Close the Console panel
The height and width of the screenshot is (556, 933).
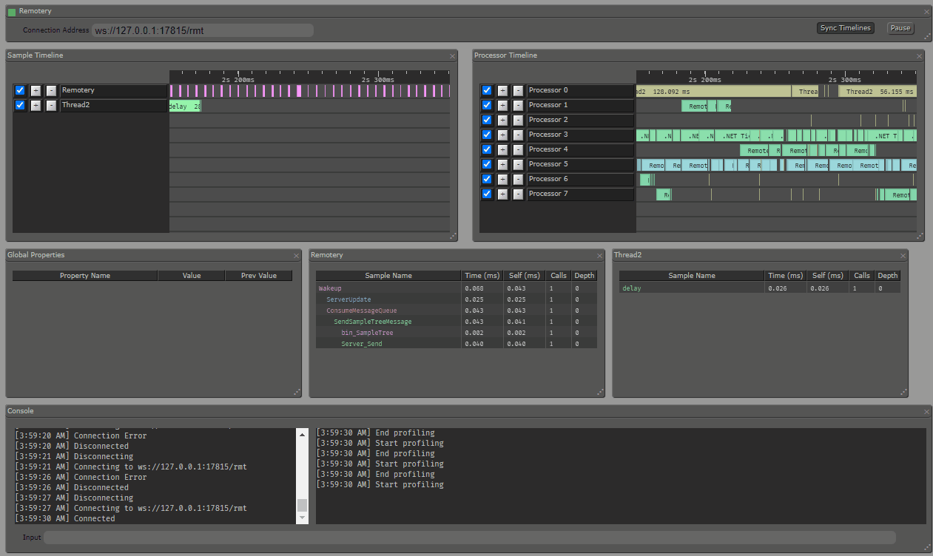click(x=926, y=412)
